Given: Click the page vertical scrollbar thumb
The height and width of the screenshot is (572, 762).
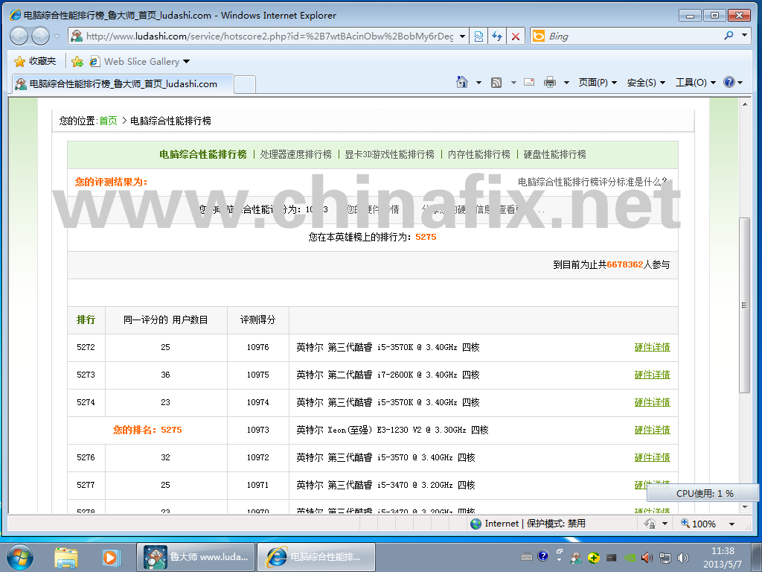Looking at the screenshot, I should 744,305.
